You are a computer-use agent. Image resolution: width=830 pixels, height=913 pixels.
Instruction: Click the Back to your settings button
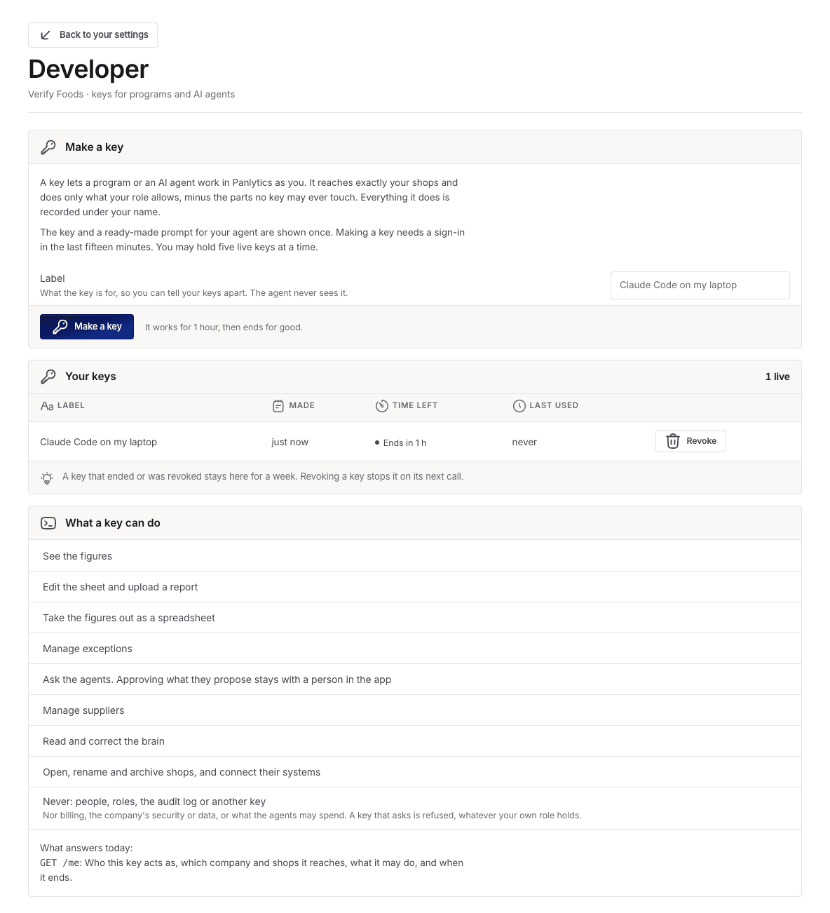pyautogui.click(x=93, y=35)
